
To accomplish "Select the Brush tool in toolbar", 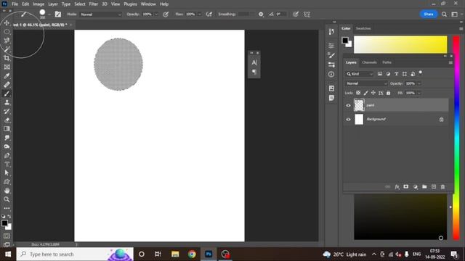I will (x=7, y=94).
